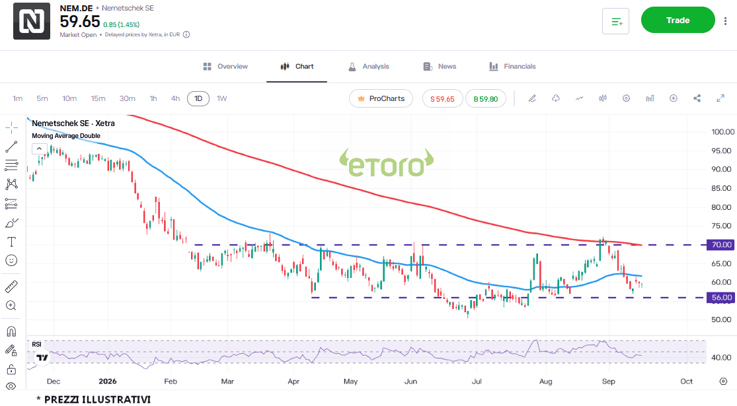
Task: Click the buy price B 59.80 button
Action: pos(486,98)
